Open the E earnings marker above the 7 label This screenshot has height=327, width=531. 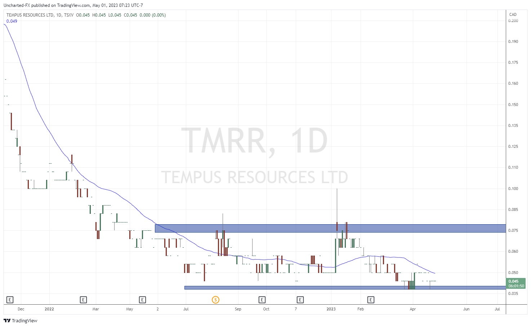[x=300, y=300]
